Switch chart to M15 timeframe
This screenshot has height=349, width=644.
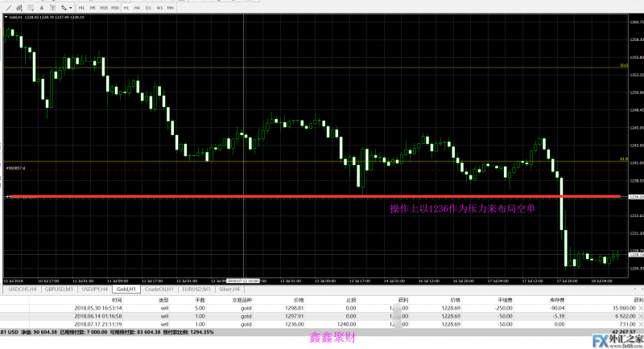pos(104,6)
